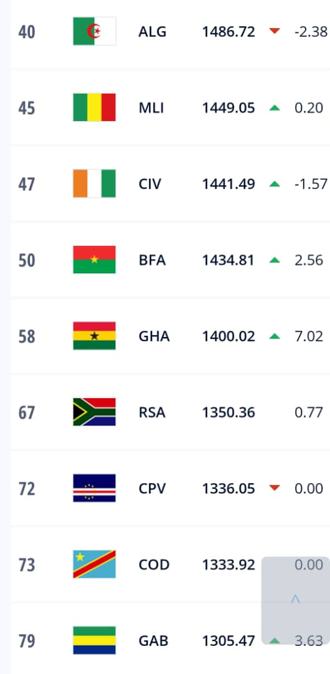Select the Mali flag
This screenshot has height=674, width=330.
tap(94, 107)
